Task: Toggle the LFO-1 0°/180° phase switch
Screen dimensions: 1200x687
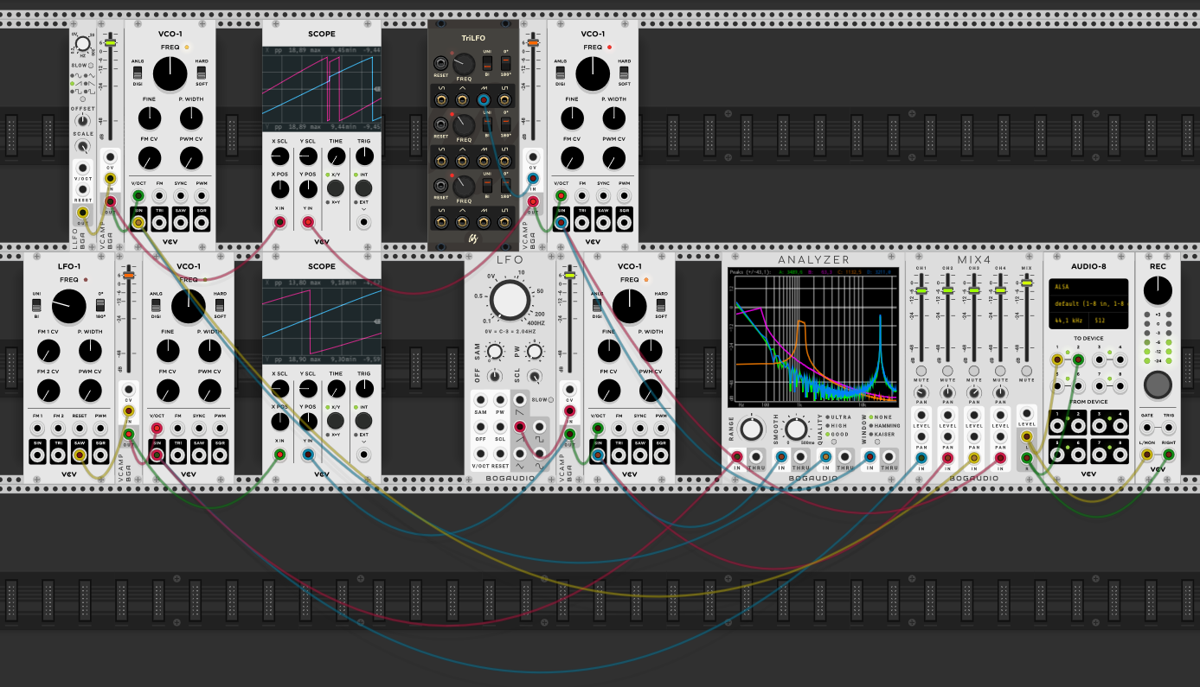Action: click(100, 305)
